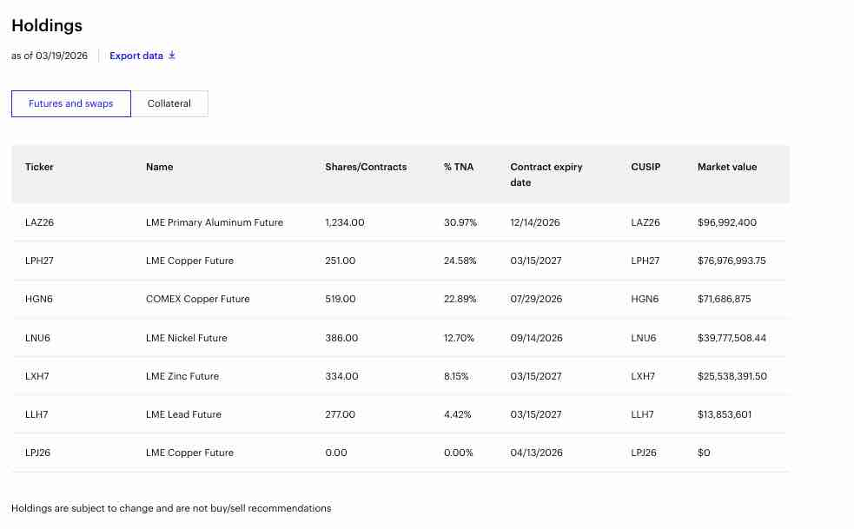Click LME Primary Aluminum Future name

point(215,222)
